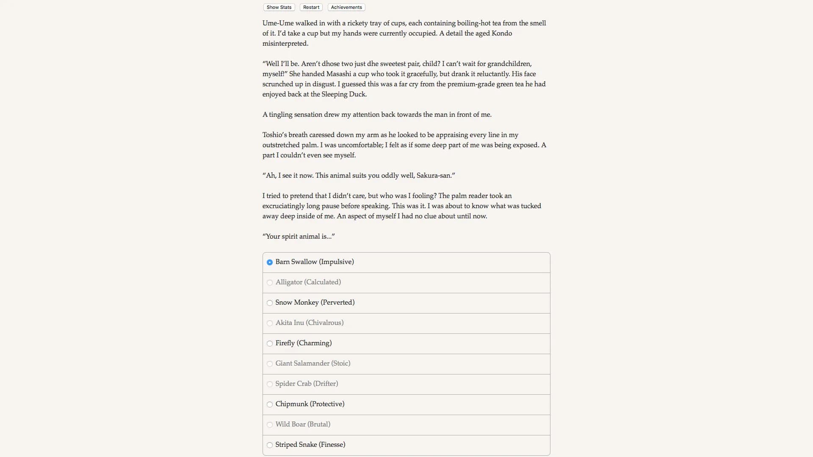Select the Firefly (Charming) radio button

(270, 344)
